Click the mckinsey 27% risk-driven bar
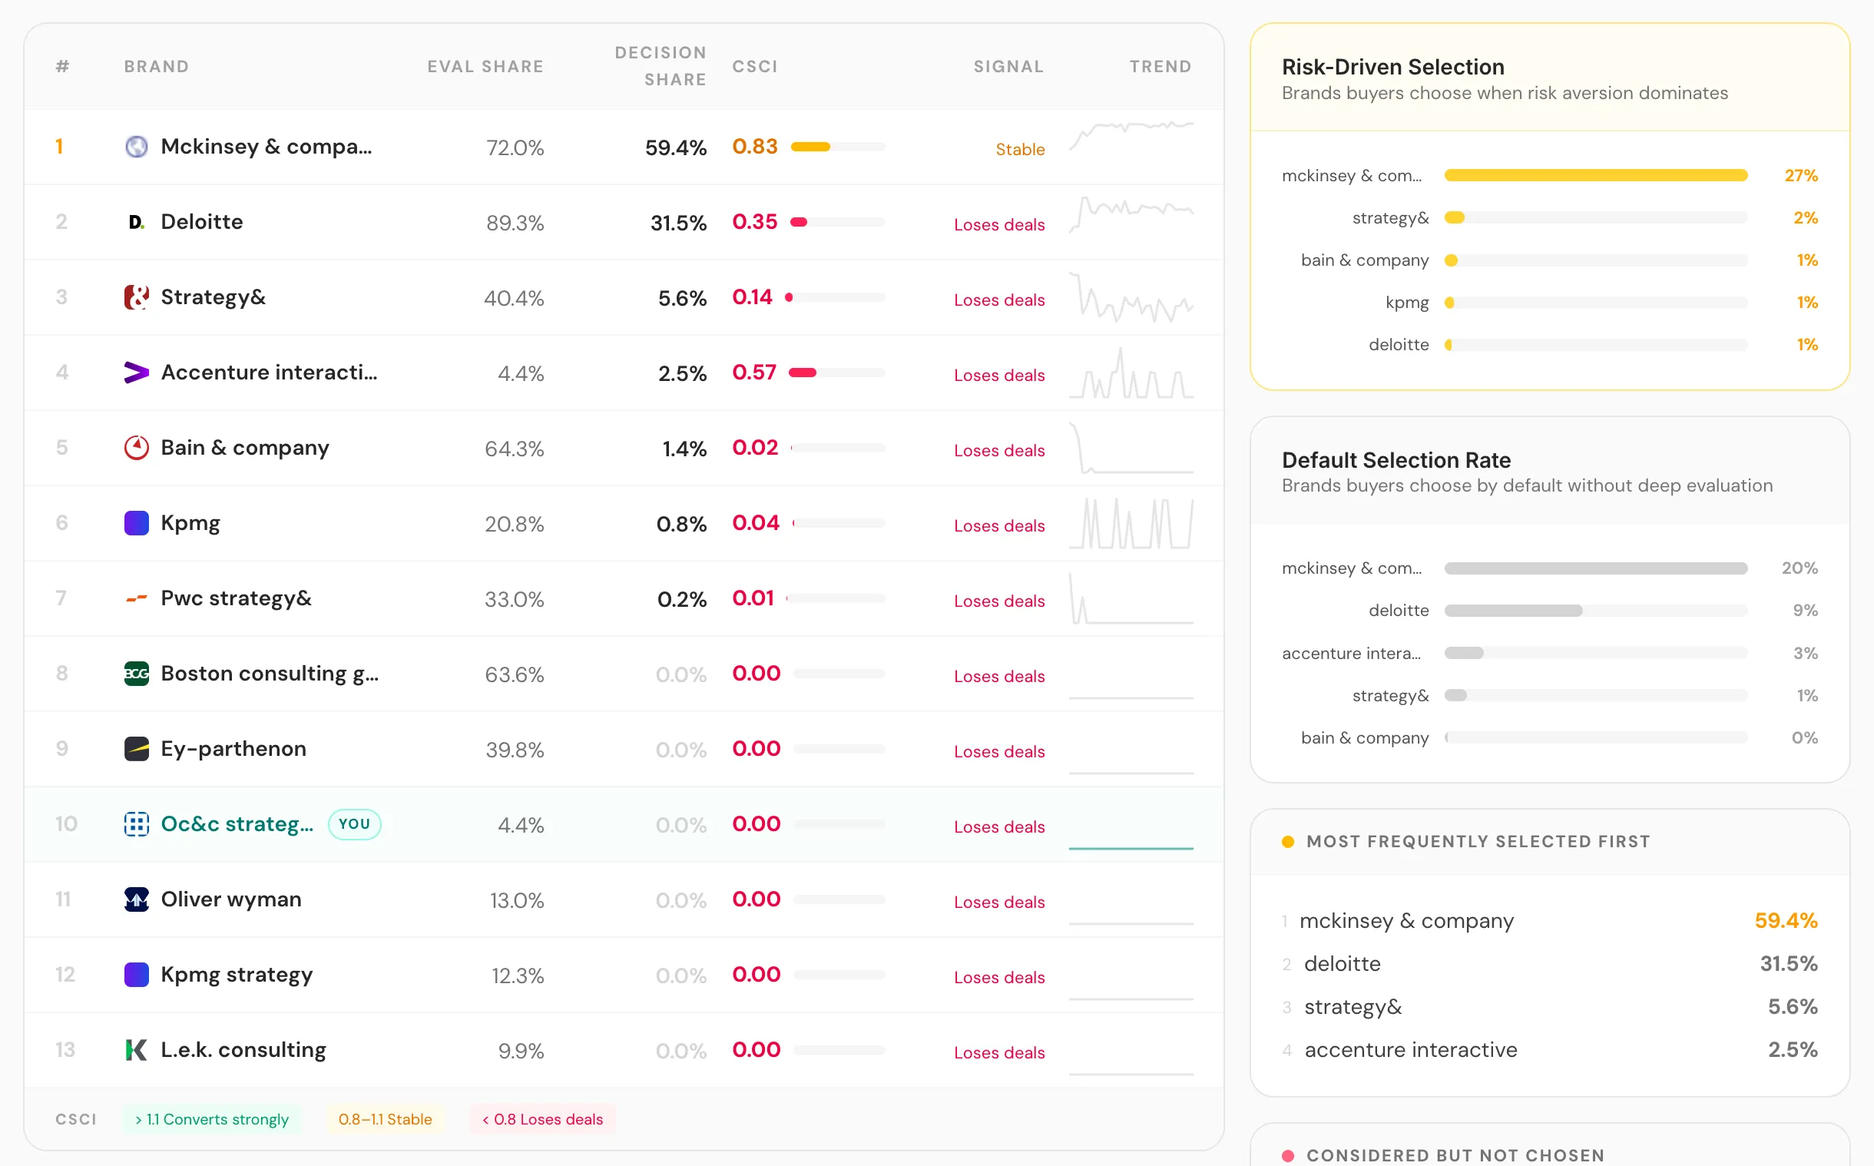Image resolution: width=1874 pixels, height=1166 pixels. (x=1596, y=175)
